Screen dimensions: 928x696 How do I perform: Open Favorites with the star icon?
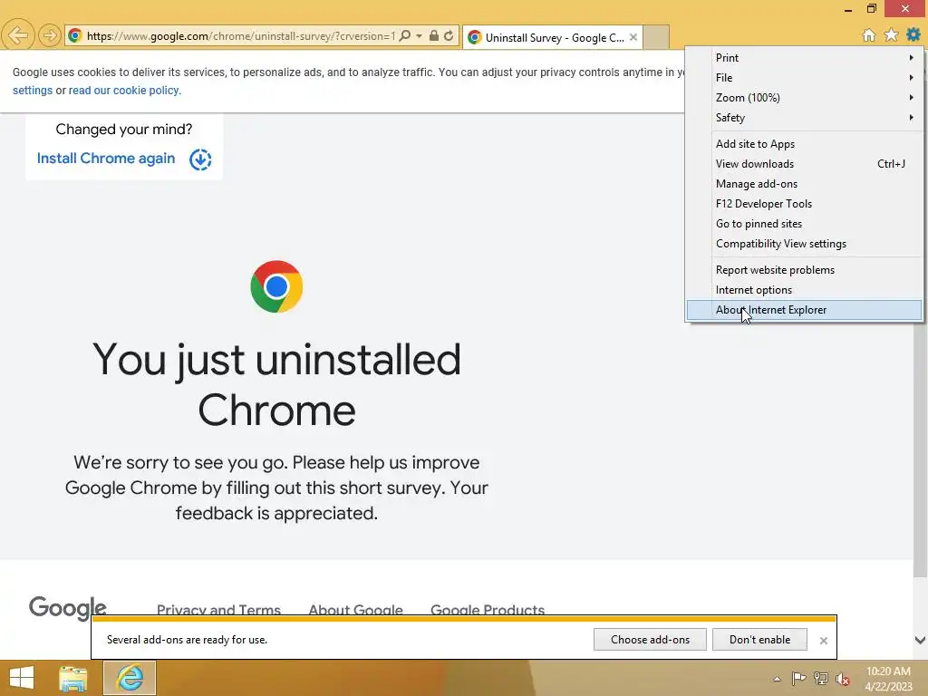[891, 35]
